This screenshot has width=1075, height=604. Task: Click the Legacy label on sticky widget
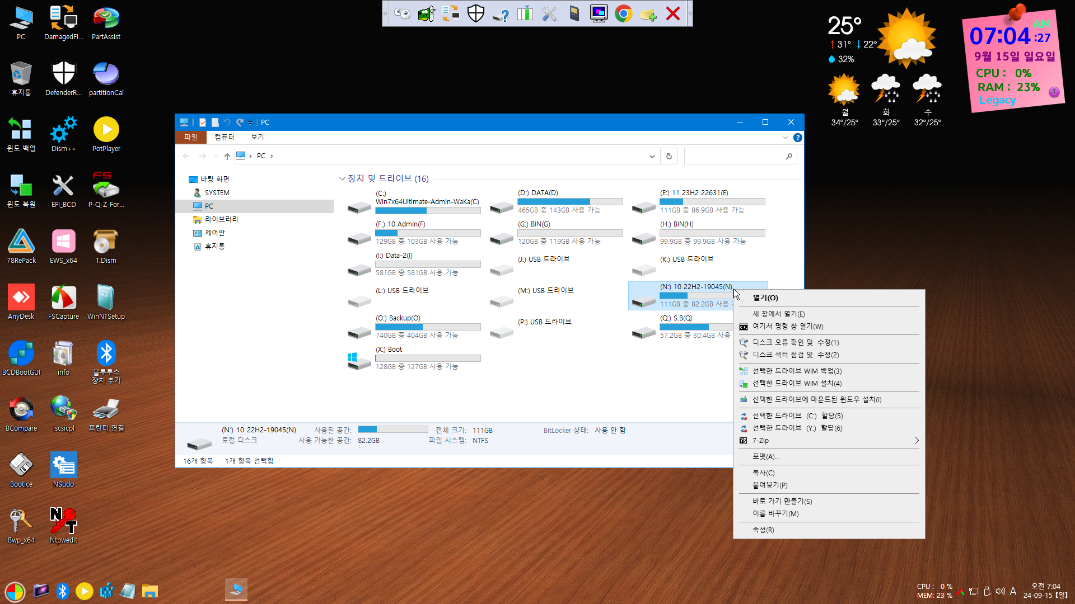pos(997,100)
